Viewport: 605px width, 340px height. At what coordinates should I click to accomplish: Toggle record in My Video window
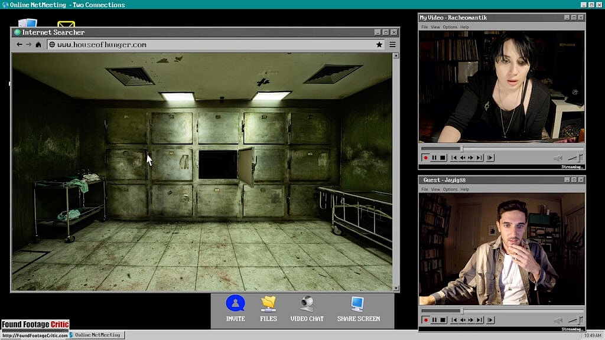click(425, 158)
